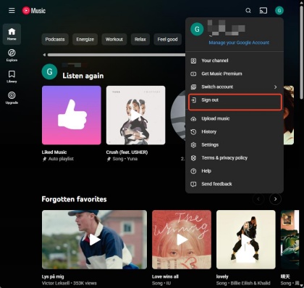
Task: Click the lovely song title
Action: point(222,276)
